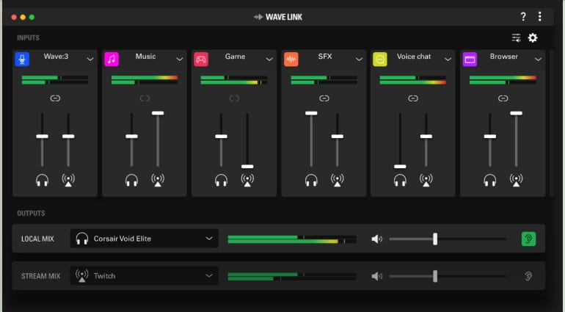Click the Voice chat headphone fader handle
The width and height of the screenshot is (565, 312).
tap(400, 167)
